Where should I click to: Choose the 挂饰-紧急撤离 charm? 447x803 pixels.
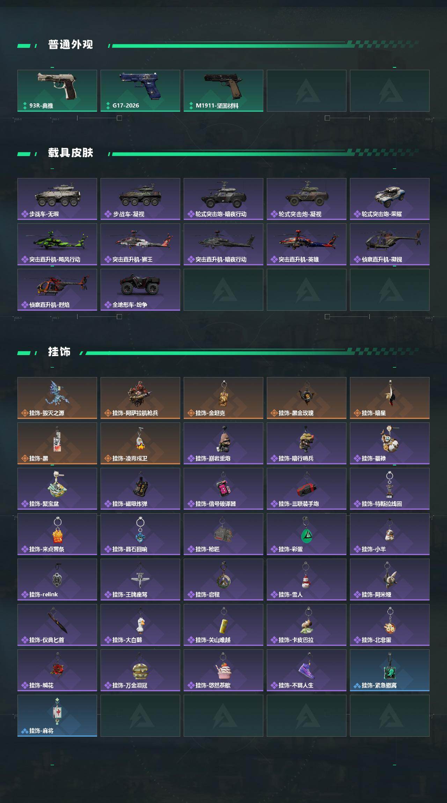coord(390,670)
